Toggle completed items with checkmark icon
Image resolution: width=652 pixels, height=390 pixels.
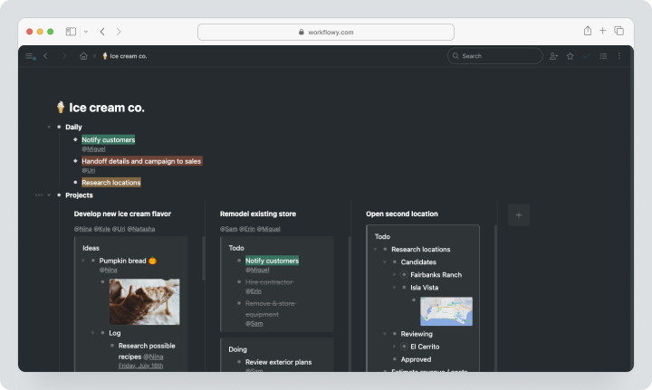[586, 56]
